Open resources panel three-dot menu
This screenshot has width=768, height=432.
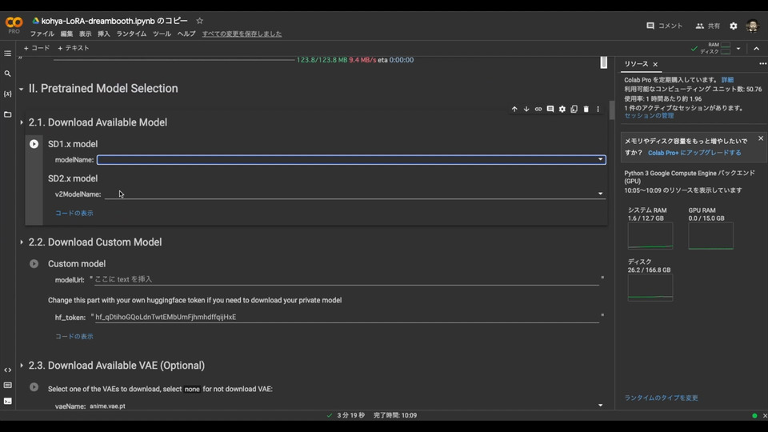762,64
